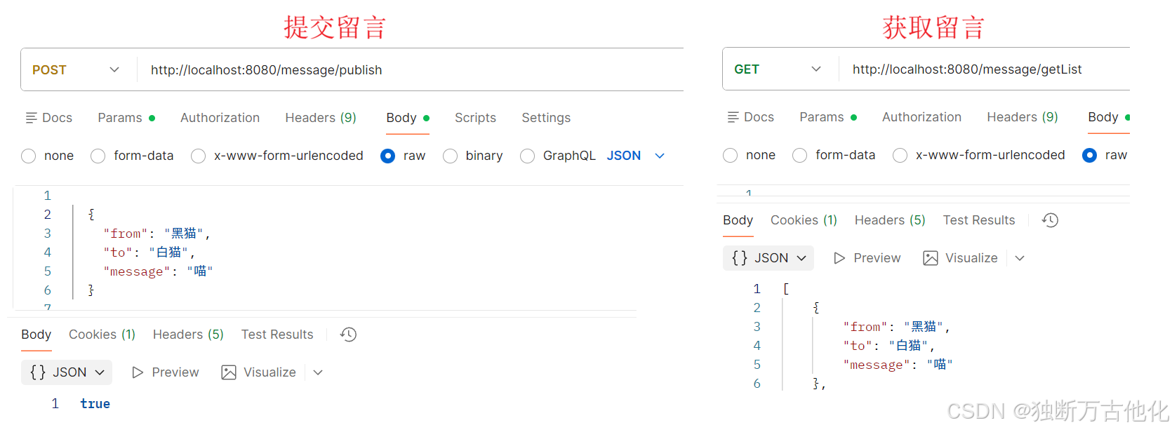1172x432 pixels.
Task: Open the Settings tab of the POST request
Action: 545,118
